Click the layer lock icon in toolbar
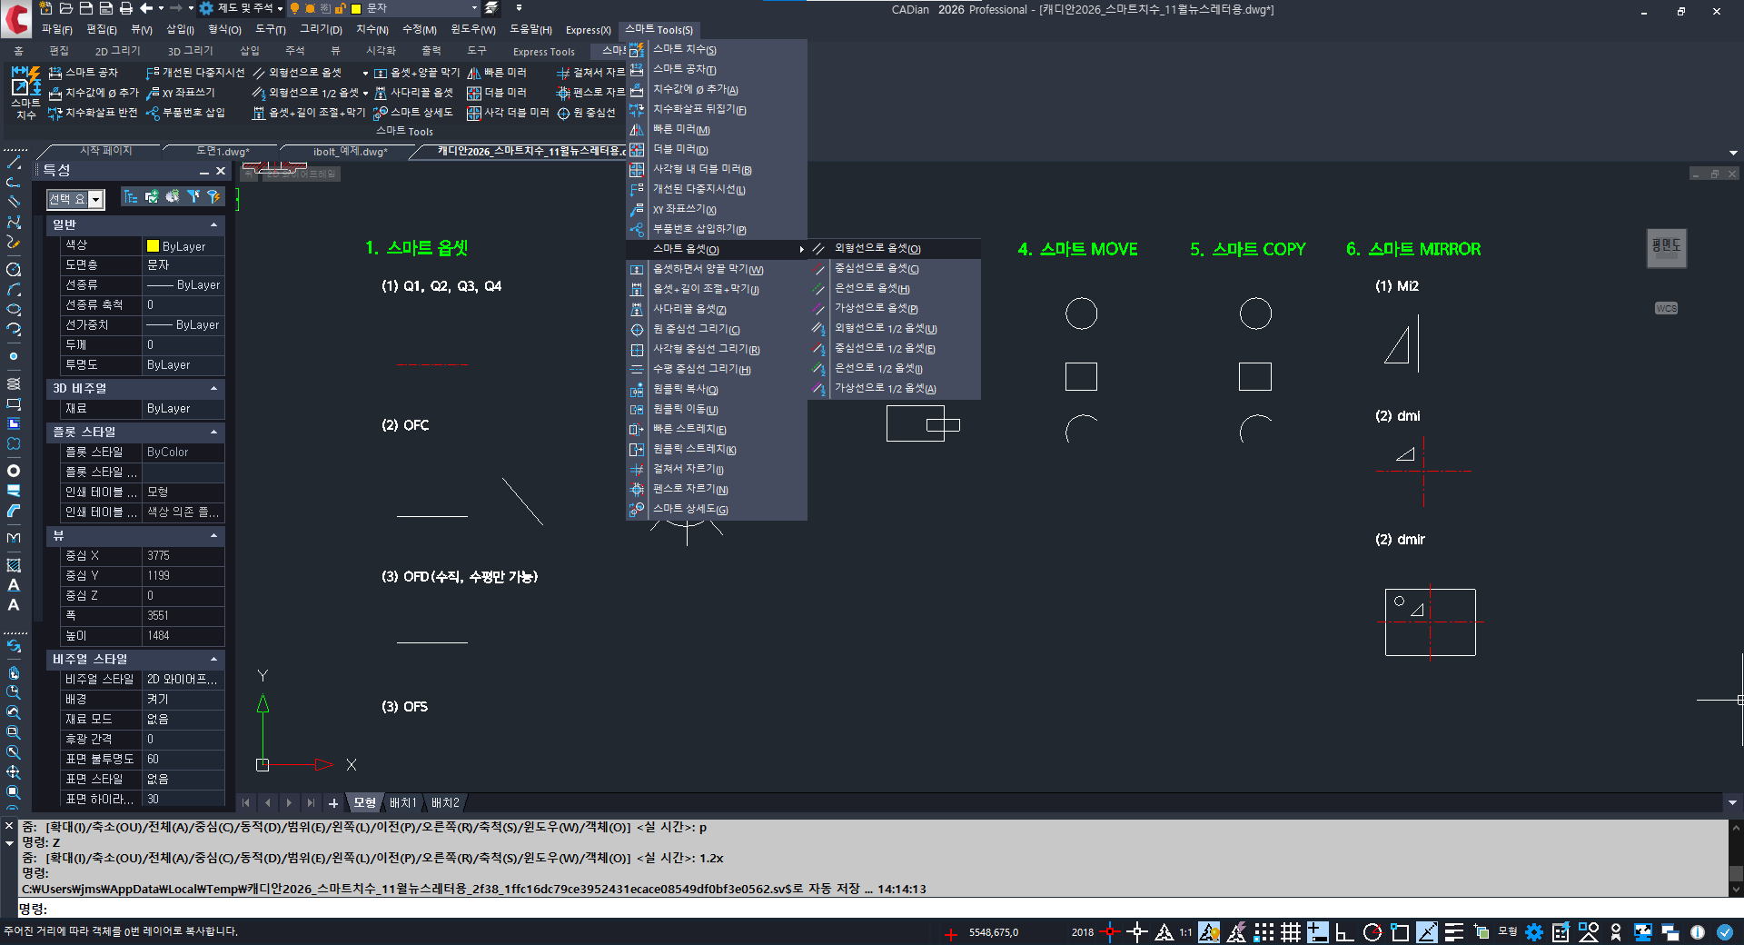The image size is (1744, 945). click(341, 8)
